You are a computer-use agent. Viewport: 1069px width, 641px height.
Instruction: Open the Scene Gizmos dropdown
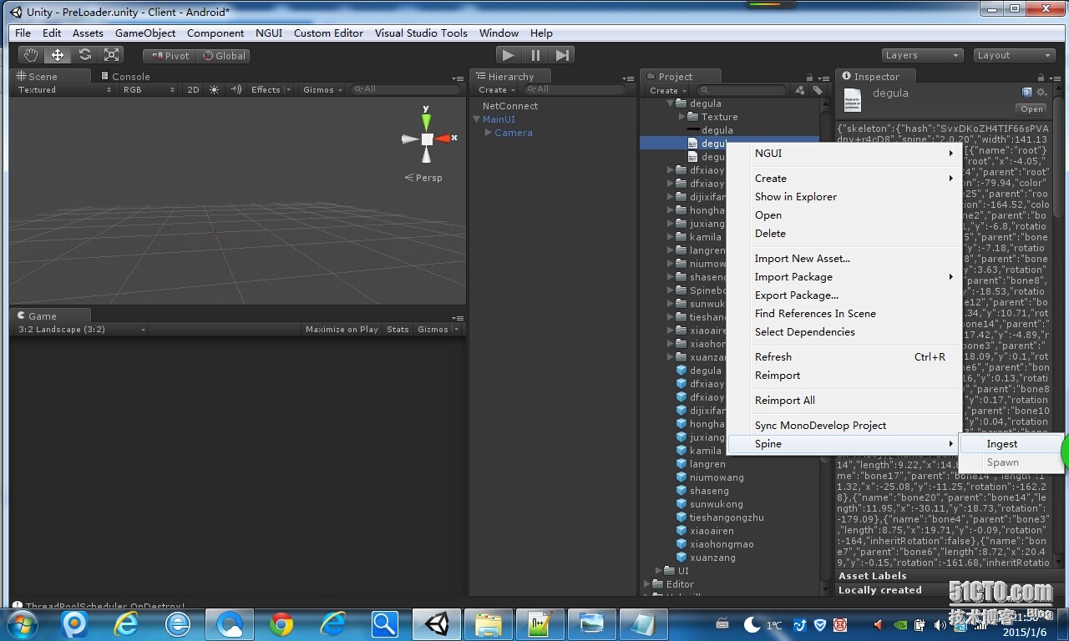coord(323,89)
